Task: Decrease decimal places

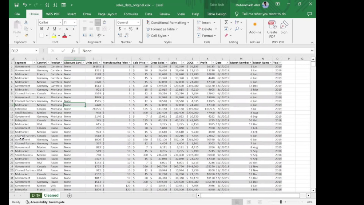Action: click(x=126, y=35)
